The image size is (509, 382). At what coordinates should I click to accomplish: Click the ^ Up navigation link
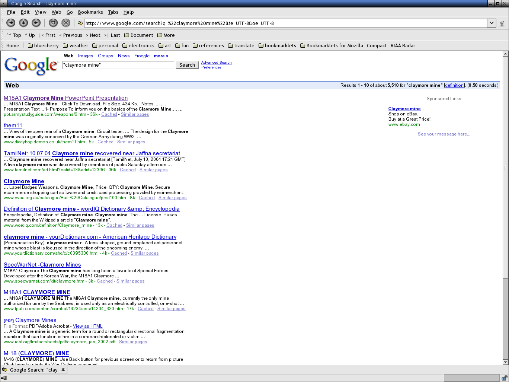coord(30,35)
